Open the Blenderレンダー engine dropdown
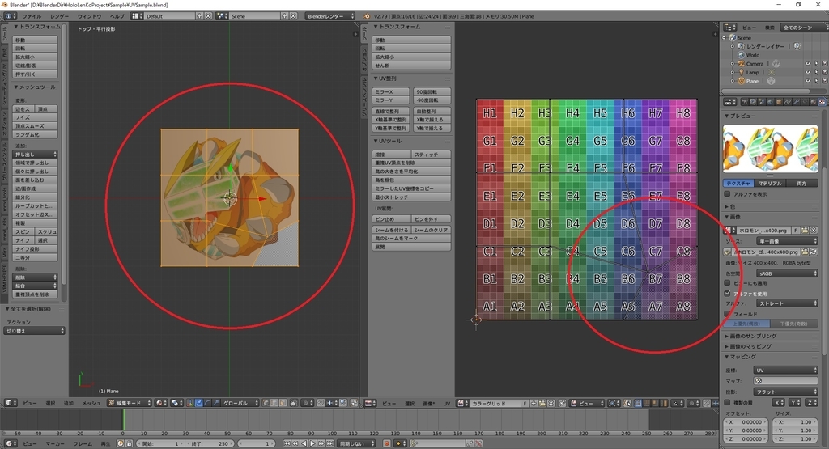The image size is (829, 449). [x=330, y=16]
